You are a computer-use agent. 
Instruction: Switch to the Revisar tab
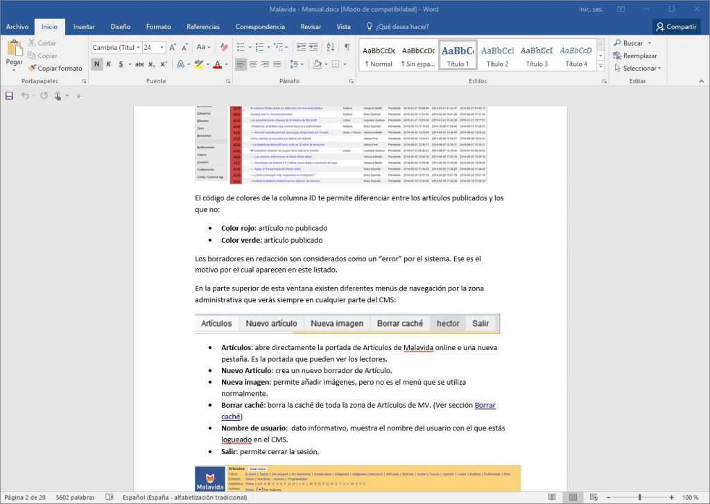311,27
